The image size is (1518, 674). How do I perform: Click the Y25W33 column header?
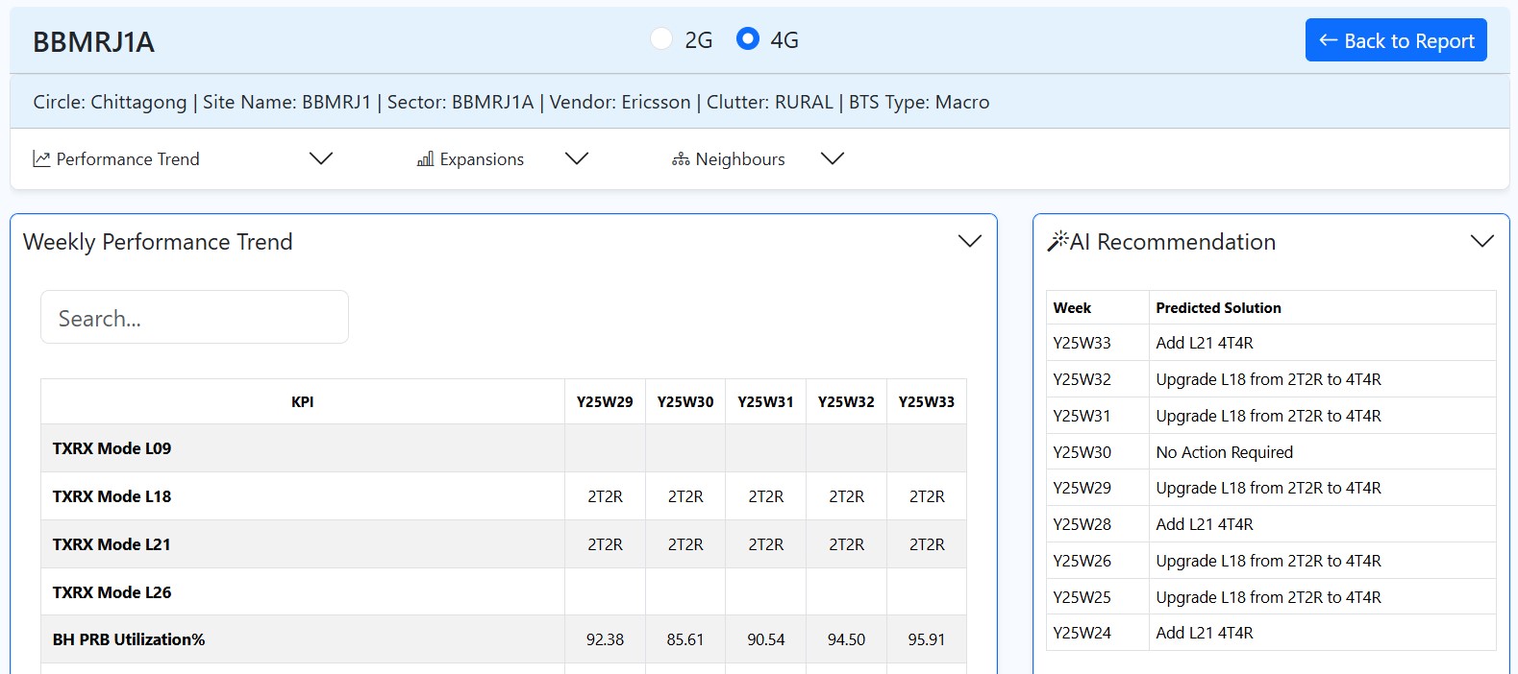pos(927,401)
